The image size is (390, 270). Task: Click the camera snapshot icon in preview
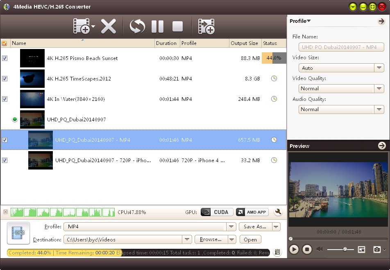point(376,249)
